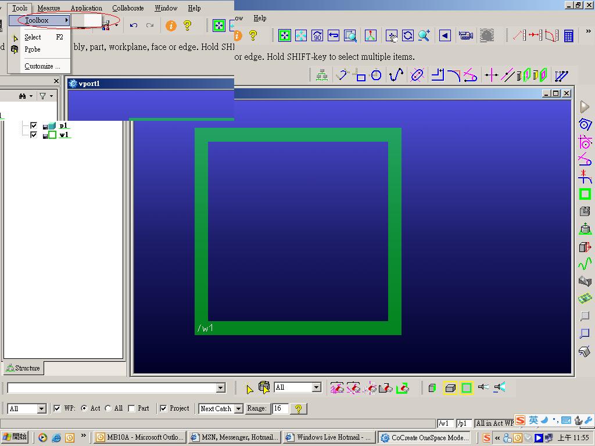This screenshot has width=595, height=446.
Task: Choose Customize from Tools menu
Action: (42, 66)
